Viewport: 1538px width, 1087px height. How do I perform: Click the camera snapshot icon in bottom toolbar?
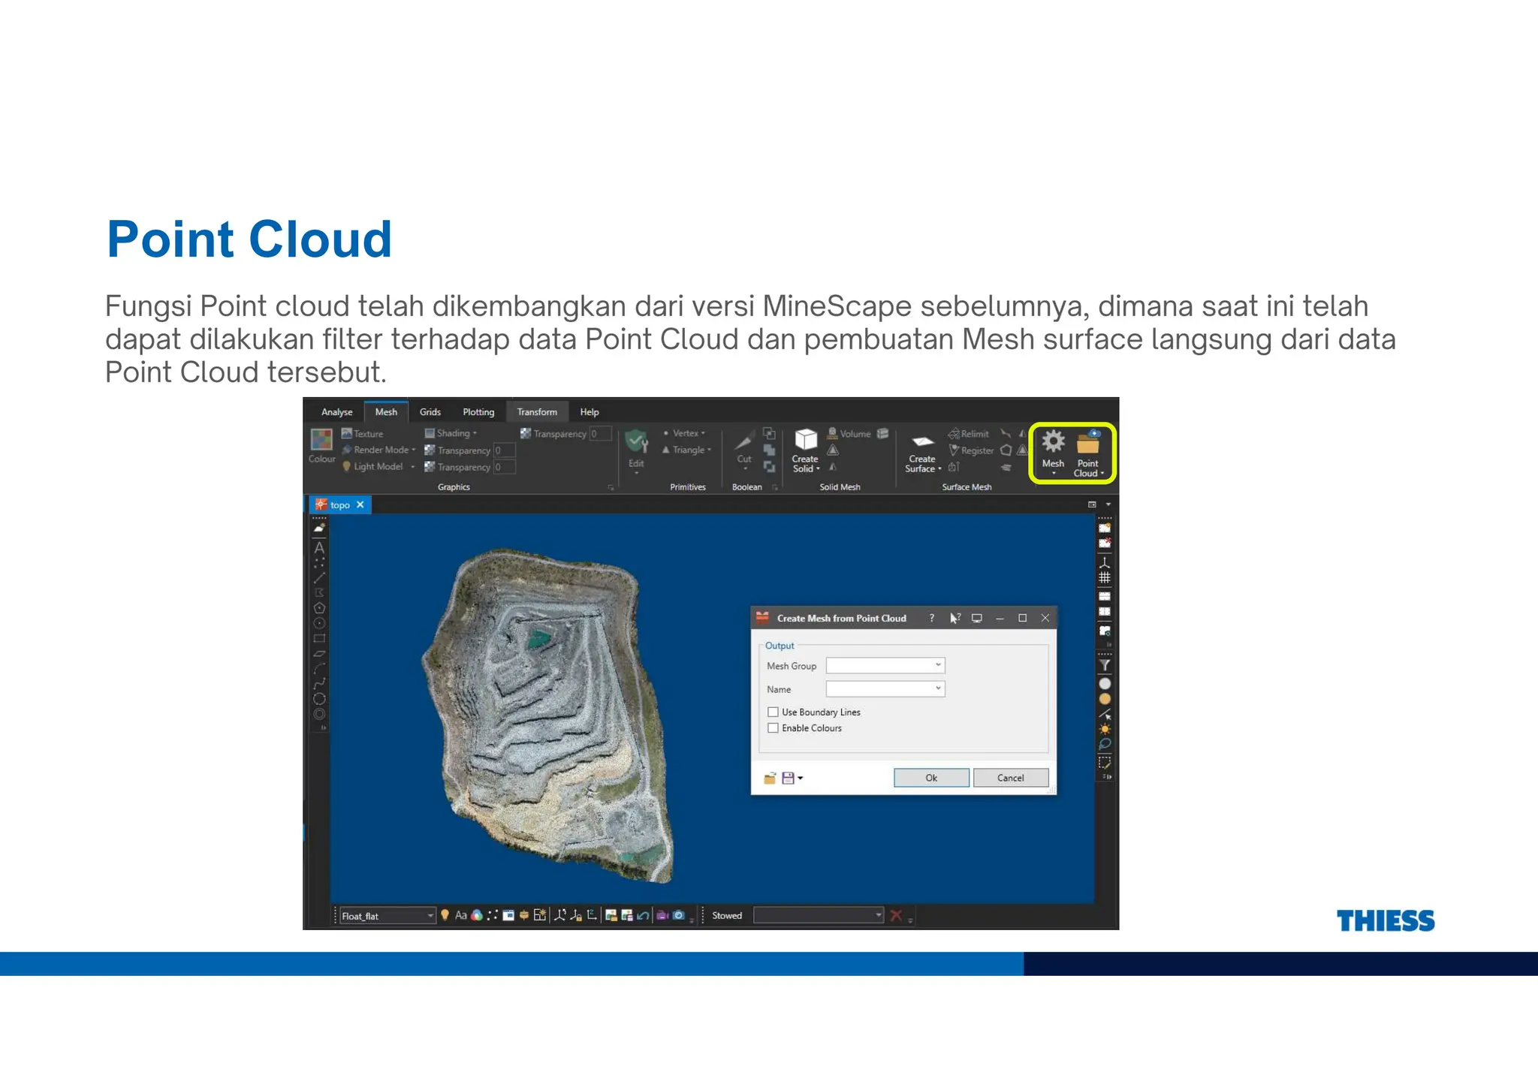point(679,915)
